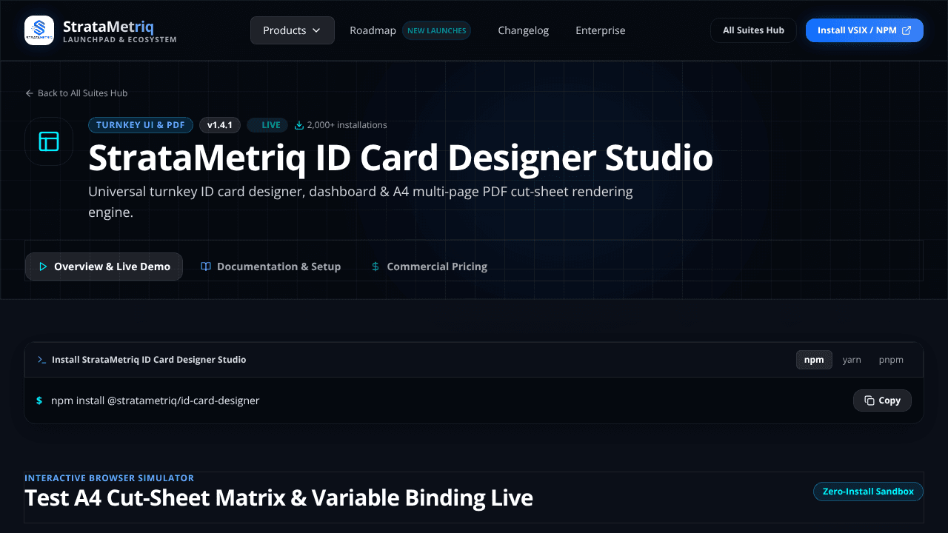Click the NEW LAUNCHES badge
Viewport: 948px width, 533px height.
pyautogui.click(x=437, y=30)
